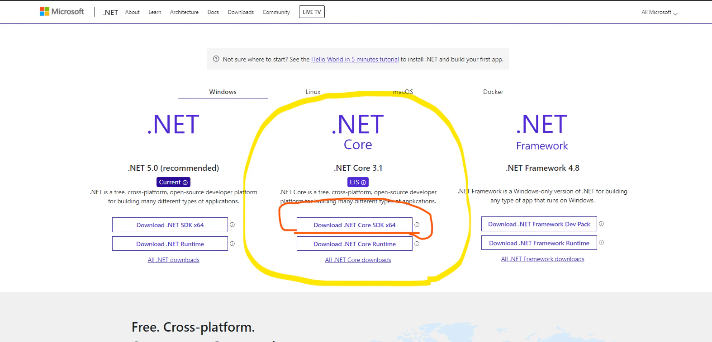Open the Downloads menu item
The width and height of the screenshot is (712, 342).
[241, 12]
